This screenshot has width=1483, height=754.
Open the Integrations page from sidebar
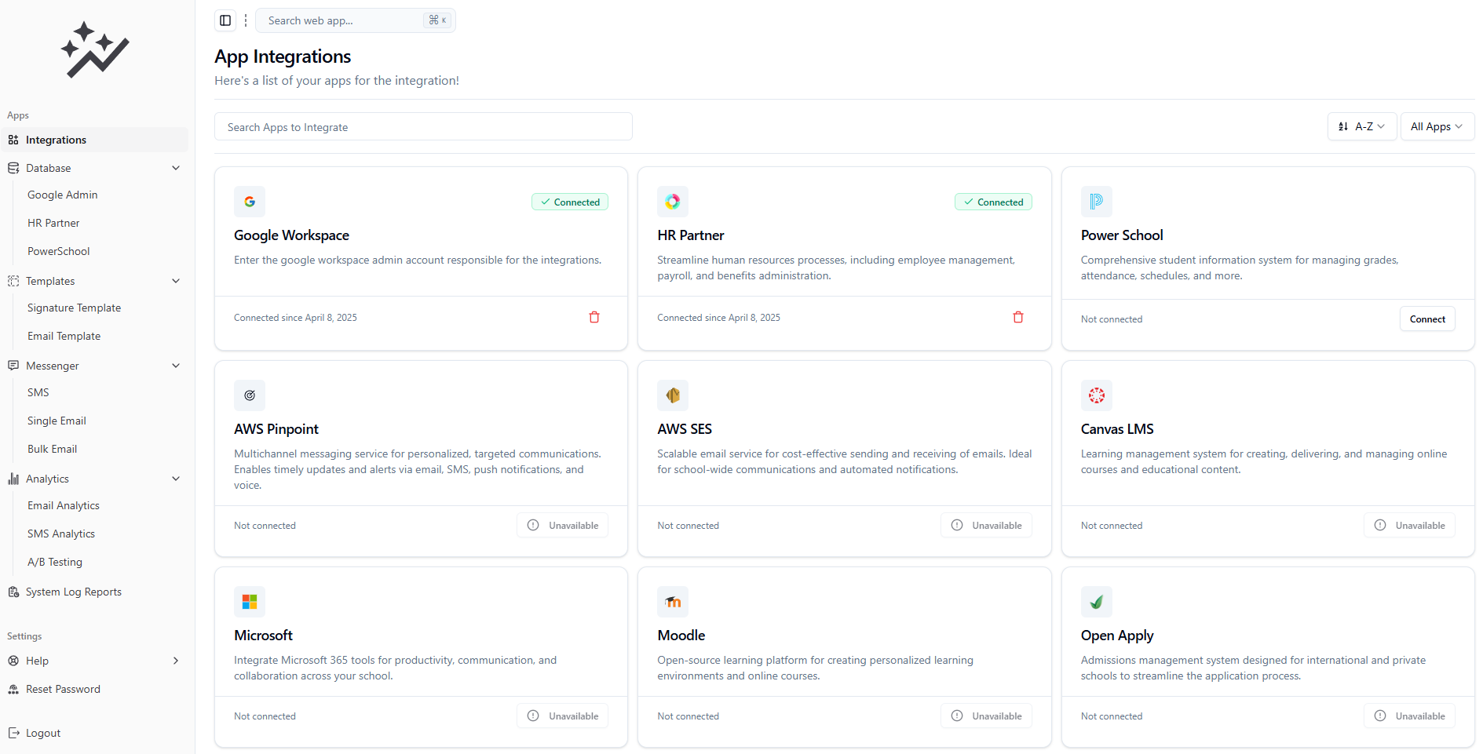point(94,140)
